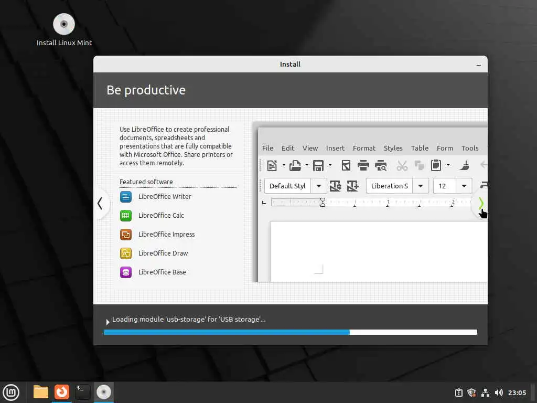
Task: Click the Default Style paragraph style field
Action: tap(288, 186)
